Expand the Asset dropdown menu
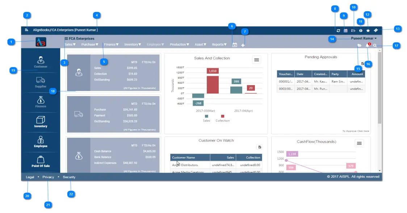The width and height of the screenshot is (407, 213). tap(200, 44)
